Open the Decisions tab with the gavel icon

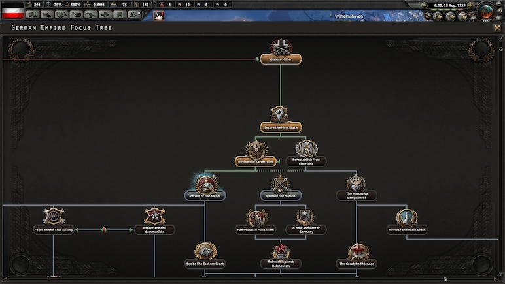(135, 14)
